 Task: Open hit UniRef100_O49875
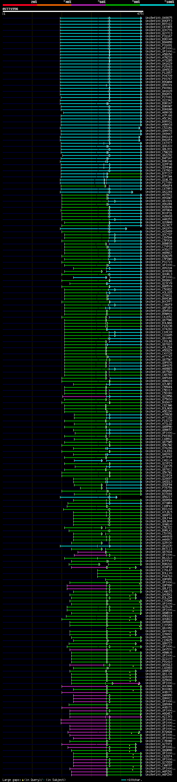pyautogui.click(x=159, y=18)
